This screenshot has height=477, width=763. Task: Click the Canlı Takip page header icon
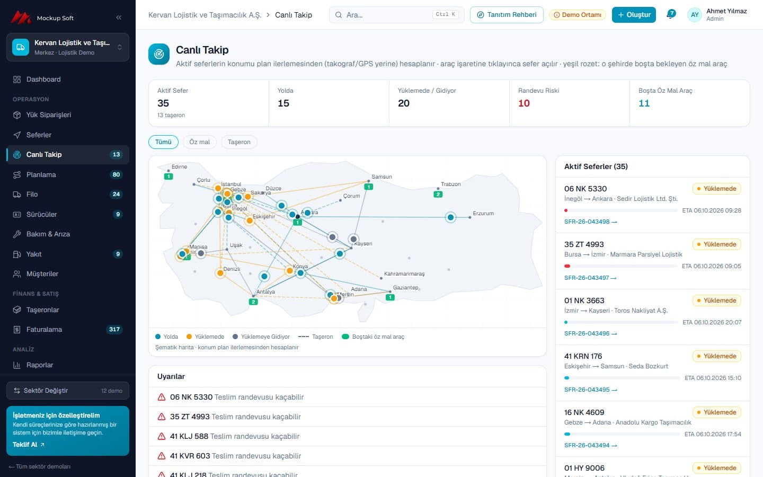159,54
